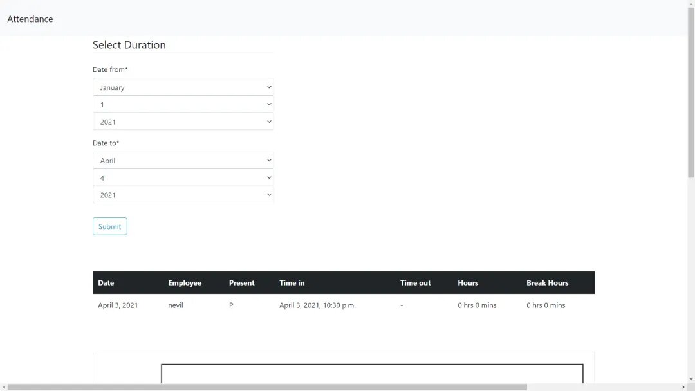The width and height of the screenshot is (695, 391).
Task: Click the horizontal scrollbar thumb
Action: pos(267,387)
